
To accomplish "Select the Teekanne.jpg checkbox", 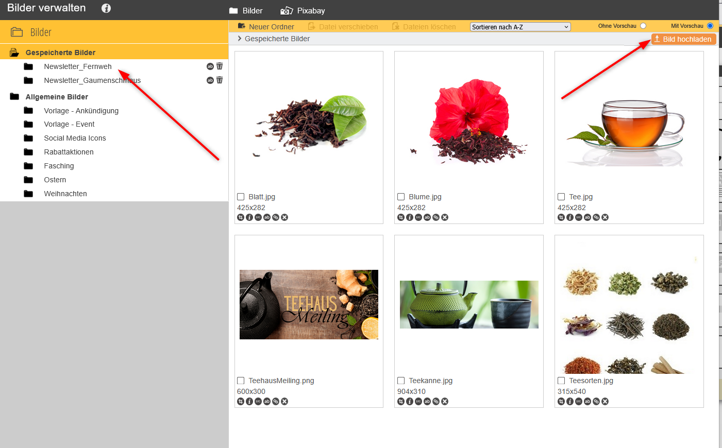I will click(x=401, y=381).
